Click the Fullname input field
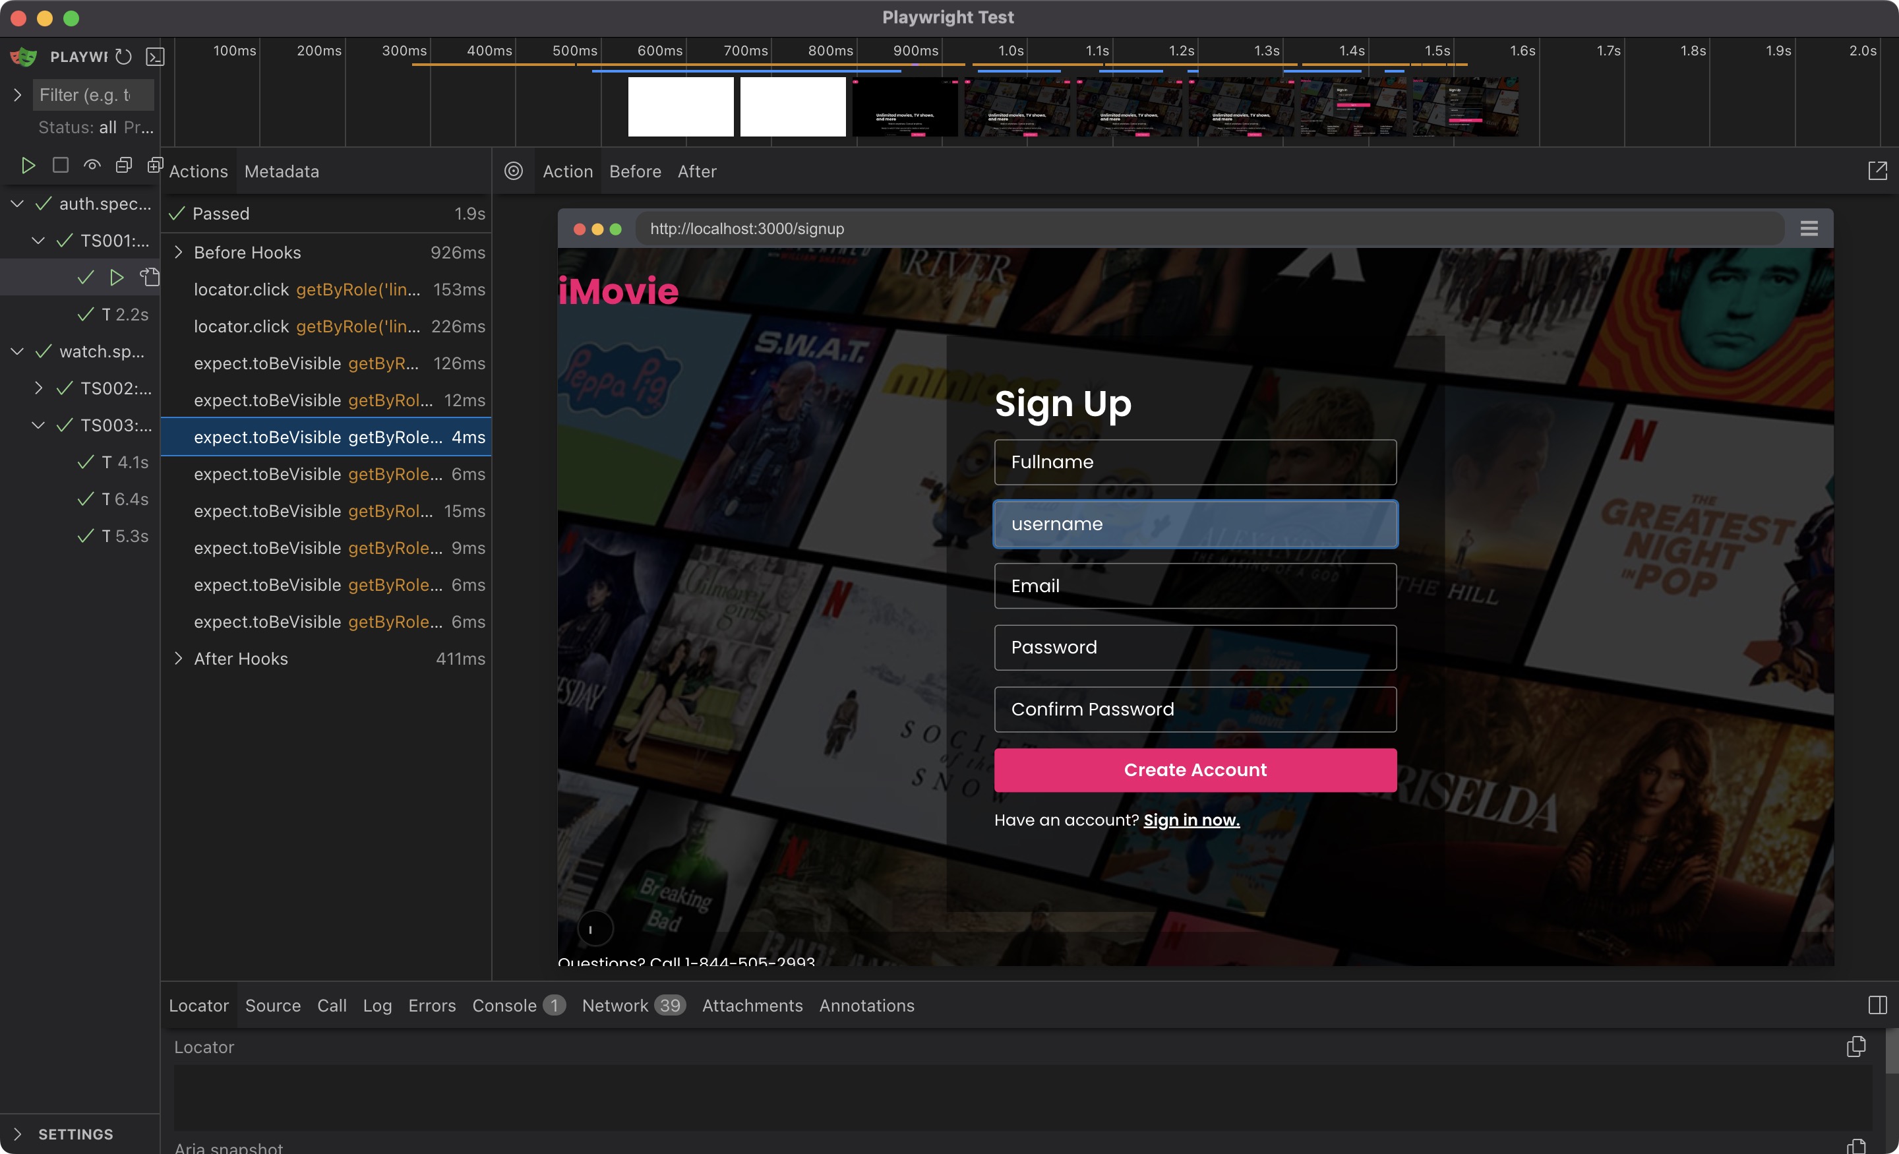Image resolution: width=1899 pixels, height=1154 pixels. pyautogui.click(x=1195, y=462)
